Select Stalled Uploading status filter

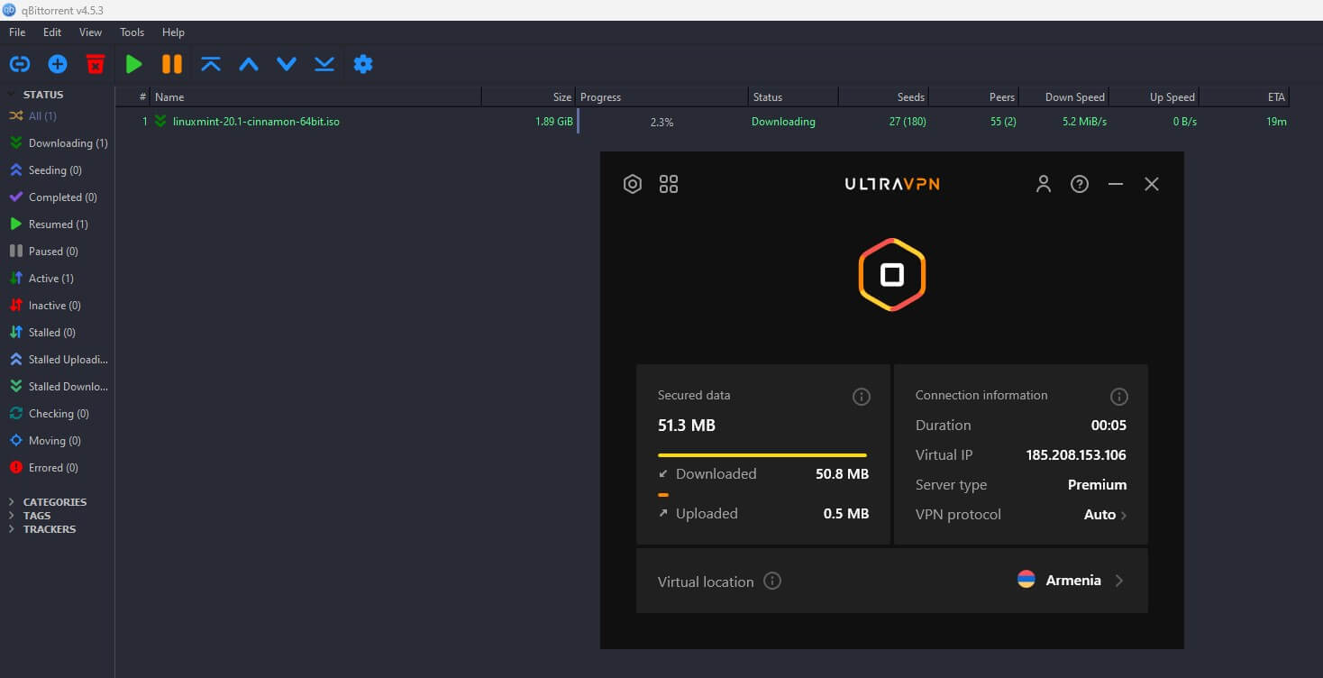pyautogui.click(x=57, y=360)
